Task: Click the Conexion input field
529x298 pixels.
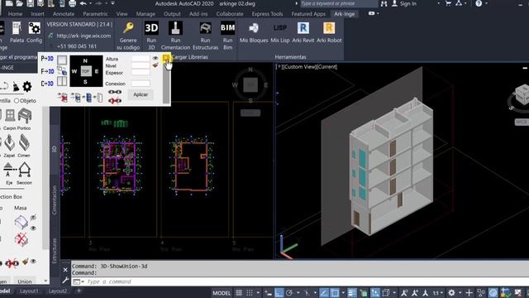Action: coord(141,83)
